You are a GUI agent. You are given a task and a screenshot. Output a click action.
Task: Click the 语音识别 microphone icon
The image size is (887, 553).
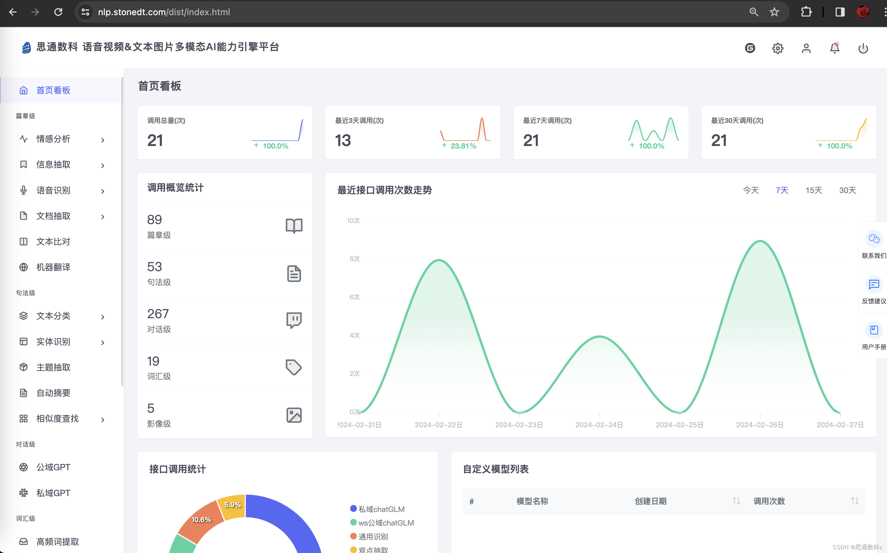tap(23, 190)
